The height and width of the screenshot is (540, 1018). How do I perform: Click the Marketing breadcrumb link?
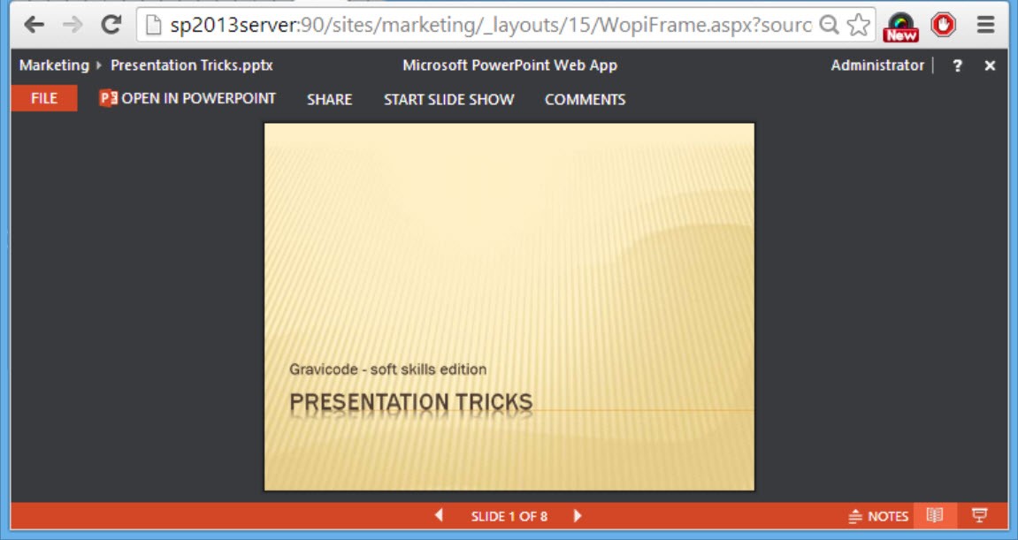54,65
